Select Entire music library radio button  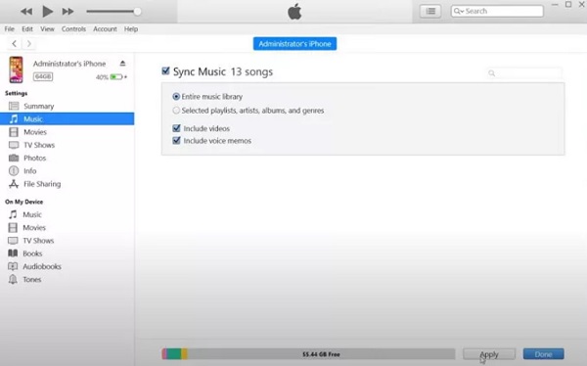tap(176, 97)
